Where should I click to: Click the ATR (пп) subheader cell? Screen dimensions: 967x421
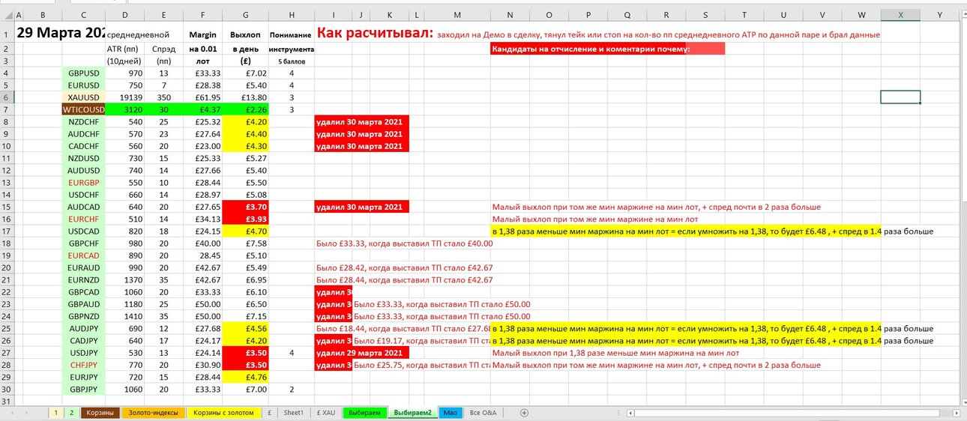tap(124, 49)
